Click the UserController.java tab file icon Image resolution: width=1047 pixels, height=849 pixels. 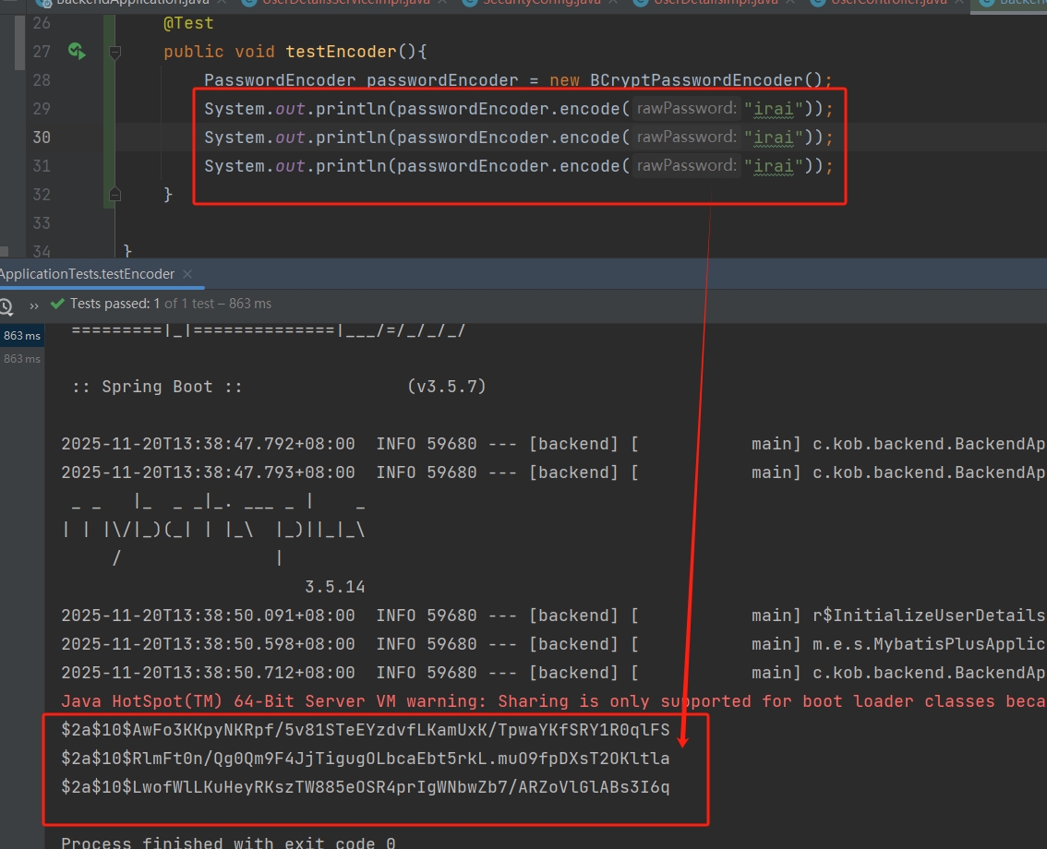[816, 3]
